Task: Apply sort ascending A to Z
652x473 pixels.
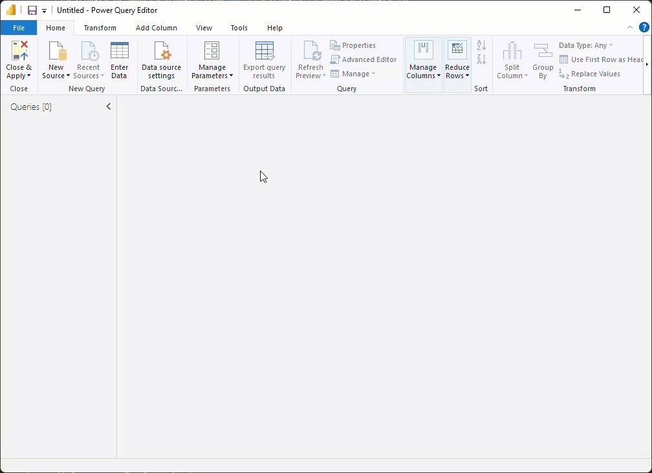Action: [481, 45]
